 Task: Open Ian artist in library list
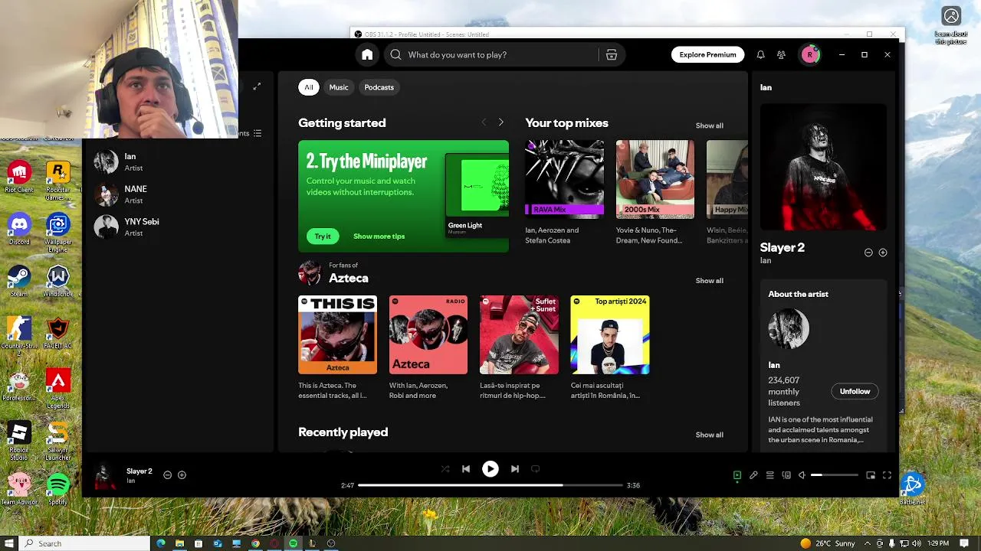tap(176, 161)
